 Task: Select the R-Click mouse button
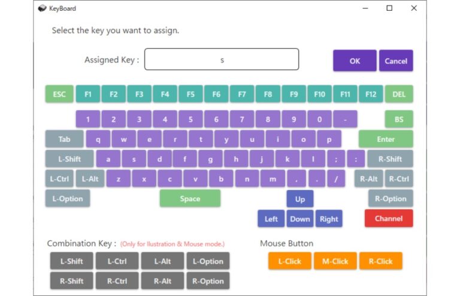380,261
